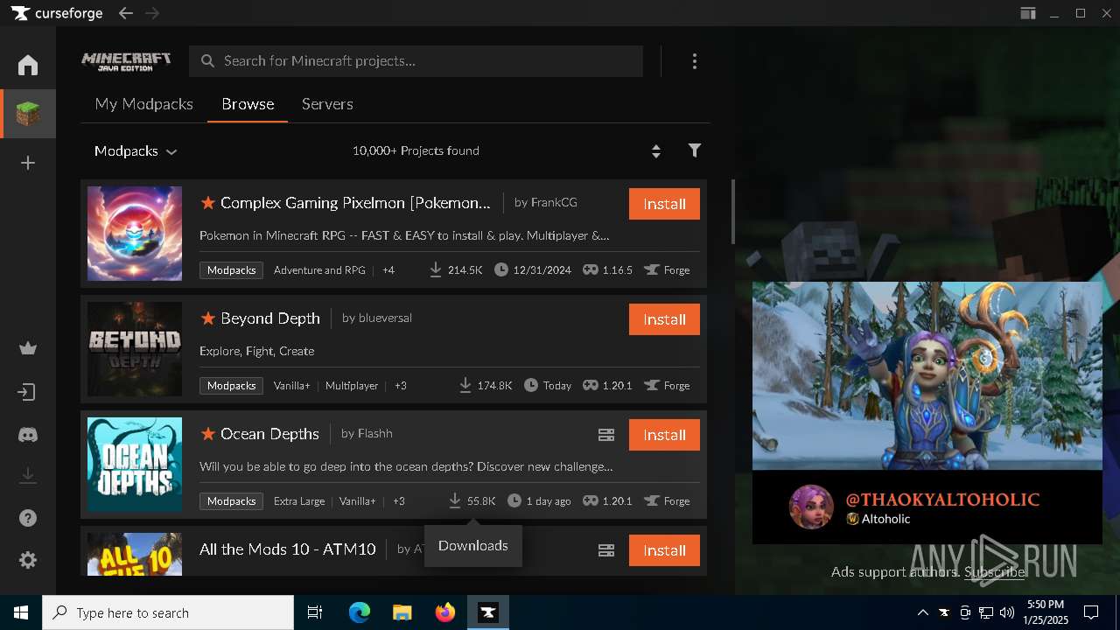This screenshot has height=630, width=1120.
Task: Install Complex Gaming Pixelmon modpack
Action: 664,204
